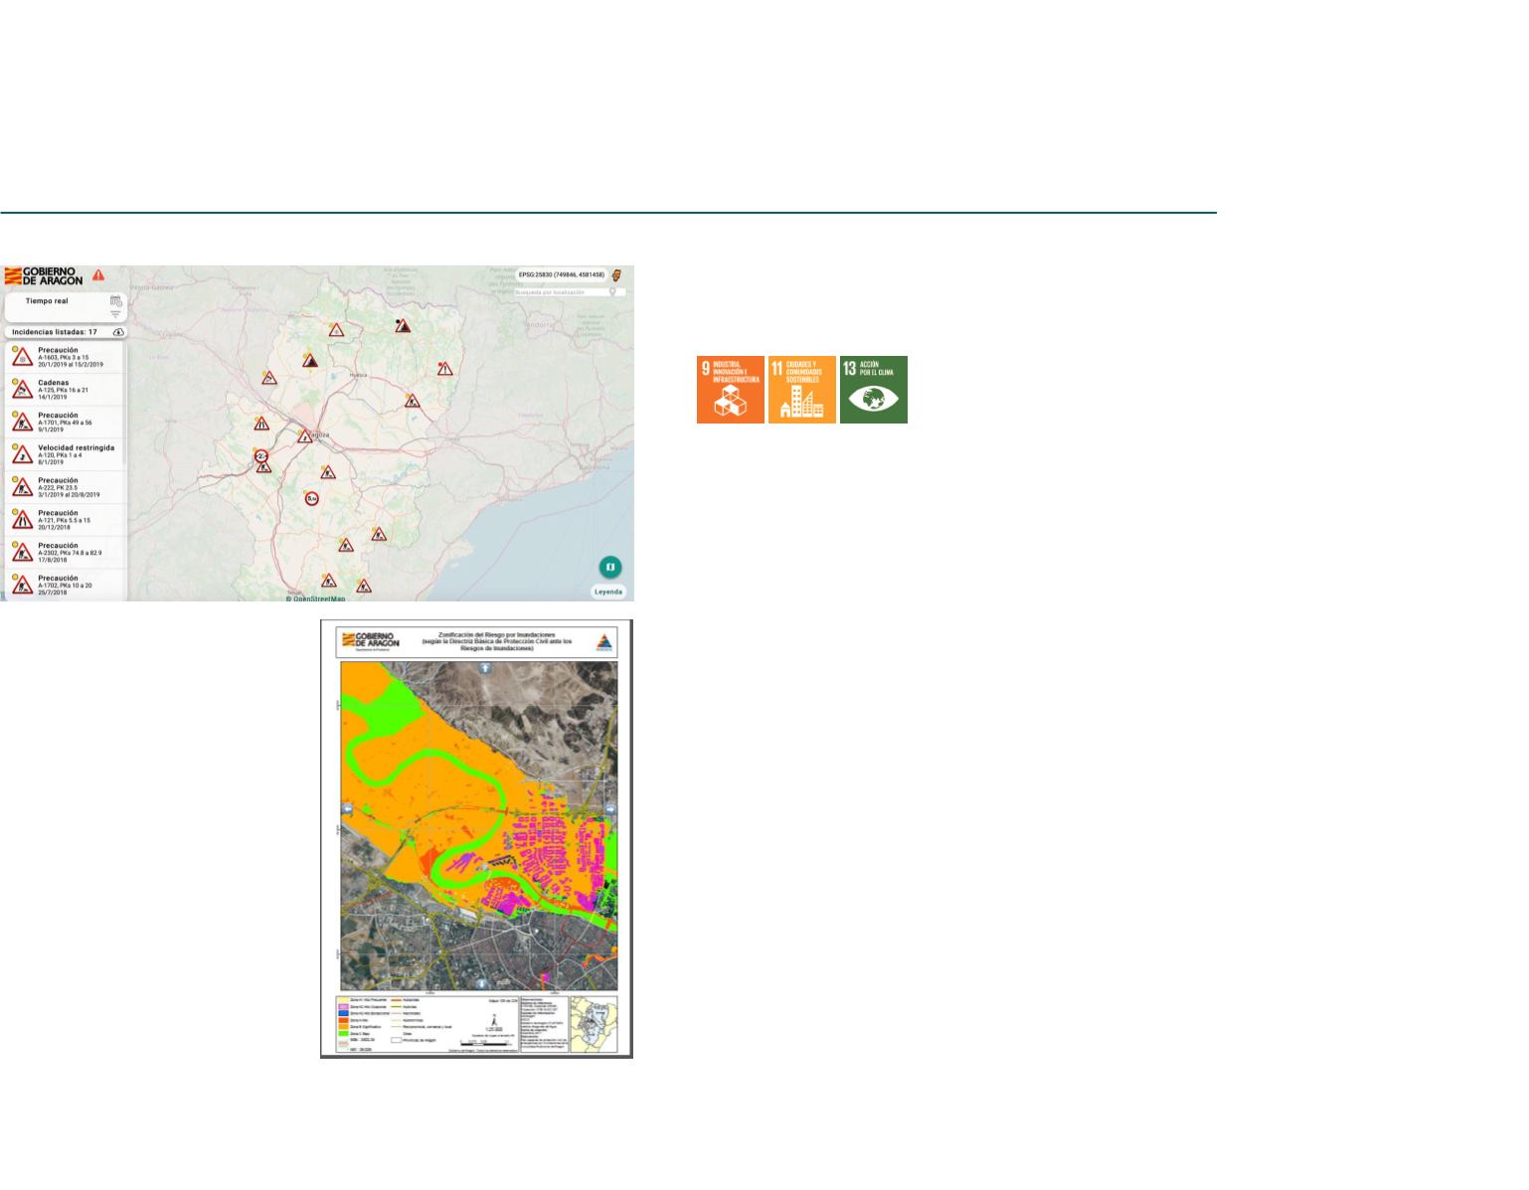Click the SDG 9 Industria e Infraestructura icon

731,390
